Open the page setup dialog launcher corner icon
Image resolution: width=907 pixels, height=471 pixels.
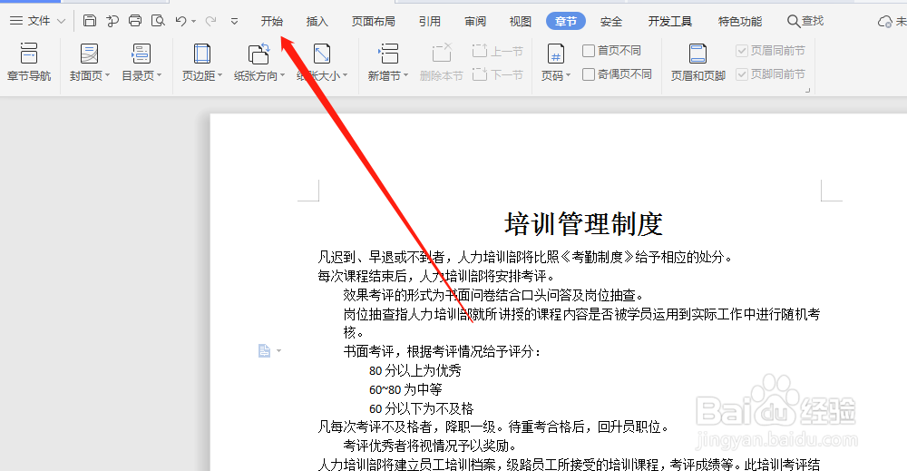[x=807, y=90]
